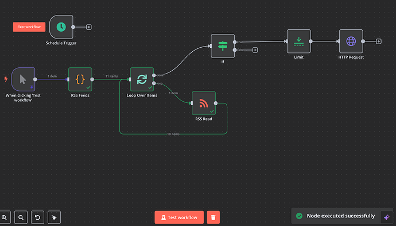The width and height of the screenshot is (396, 226).
Task: Open the AI assistant sparkle button
Action: click(x=386, y=217)
